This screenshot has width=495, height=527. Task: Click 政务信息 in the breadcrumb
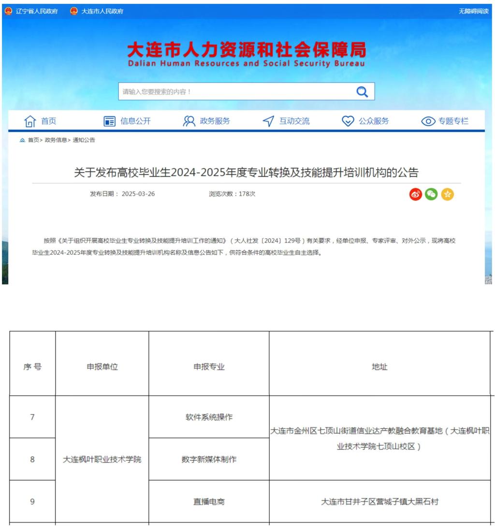tap(56, 140)
